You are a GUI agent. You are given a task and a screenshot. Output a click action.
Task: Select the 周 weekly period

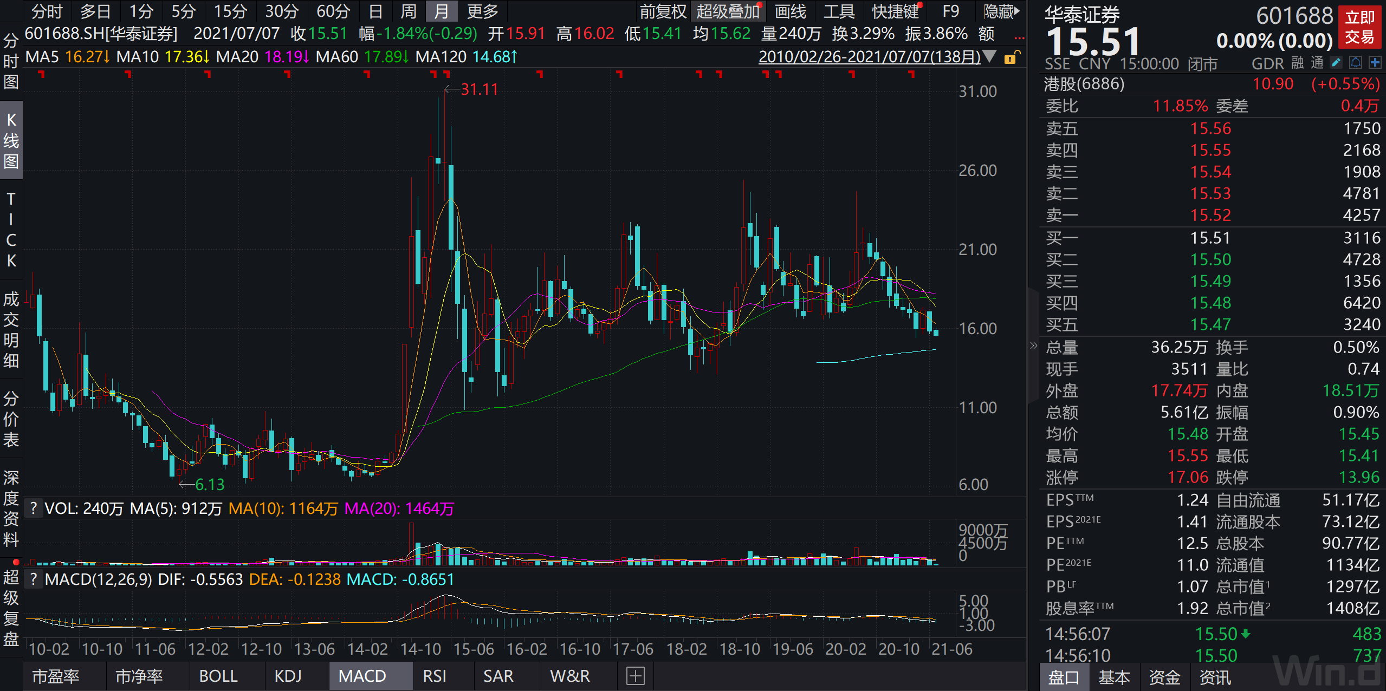409,11
